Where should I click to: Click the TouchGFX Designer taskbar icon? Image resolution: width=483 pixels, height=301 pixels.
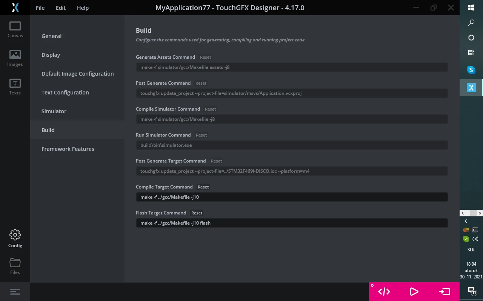[x=471, y=88]
